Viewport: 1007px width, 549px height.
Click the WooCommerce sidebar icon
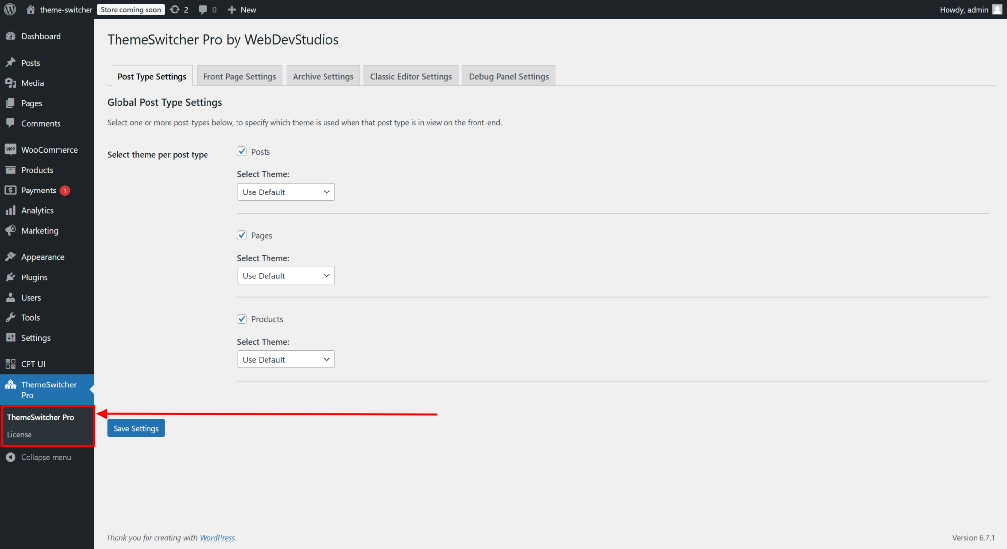pos(11,149)
